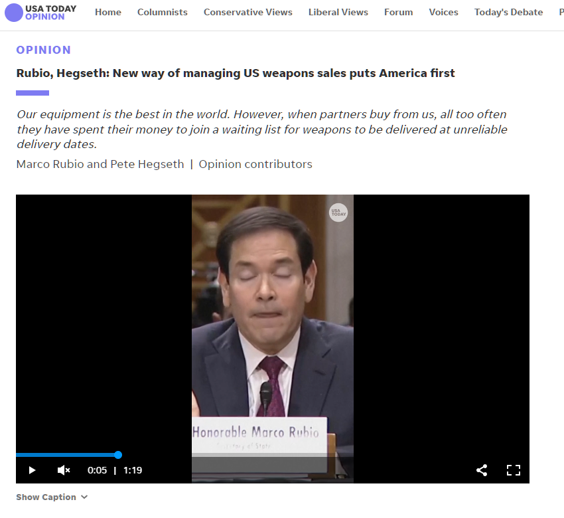Click the video progress slider handle

118,455
